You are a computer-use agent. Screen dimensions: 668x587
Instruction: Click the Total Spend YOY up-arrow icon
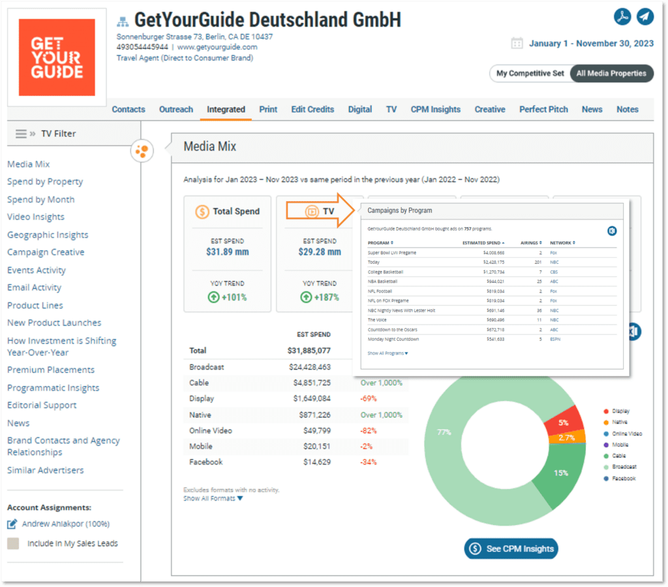pyautogui.click(x=213, y=297)
